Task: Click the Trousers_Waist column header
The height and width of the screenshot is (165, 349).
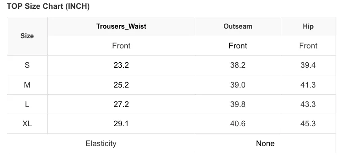Action: pyautogui.click(x=121, y=26)
